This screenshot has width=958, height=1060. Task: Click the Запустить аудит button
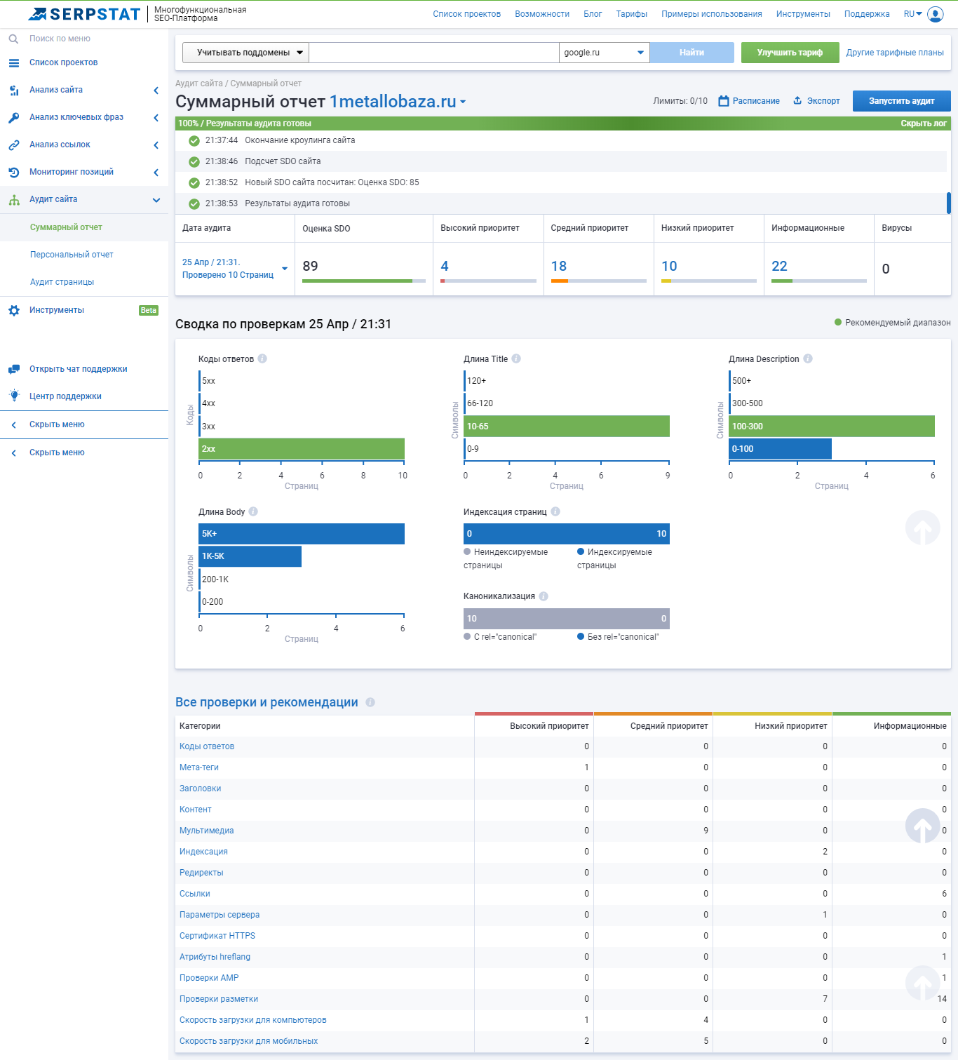coord(901,101)
